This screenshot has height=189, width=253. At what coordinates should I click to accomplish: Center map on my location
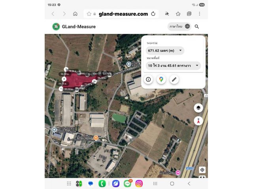coord(202,170)
